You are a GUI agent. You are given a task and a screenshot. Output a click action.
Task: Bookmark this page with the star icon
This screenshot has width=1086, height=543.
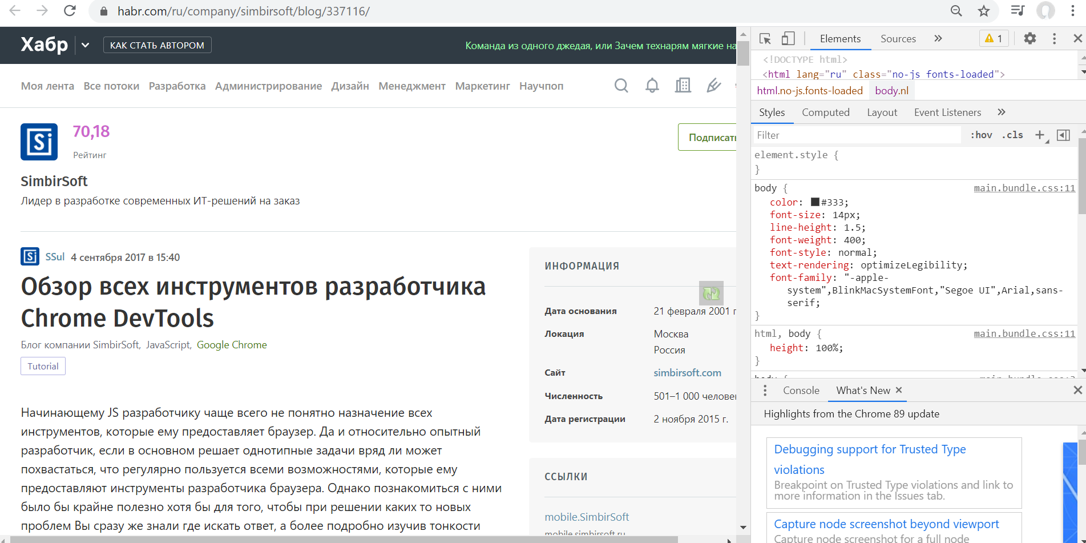[984, 11]
